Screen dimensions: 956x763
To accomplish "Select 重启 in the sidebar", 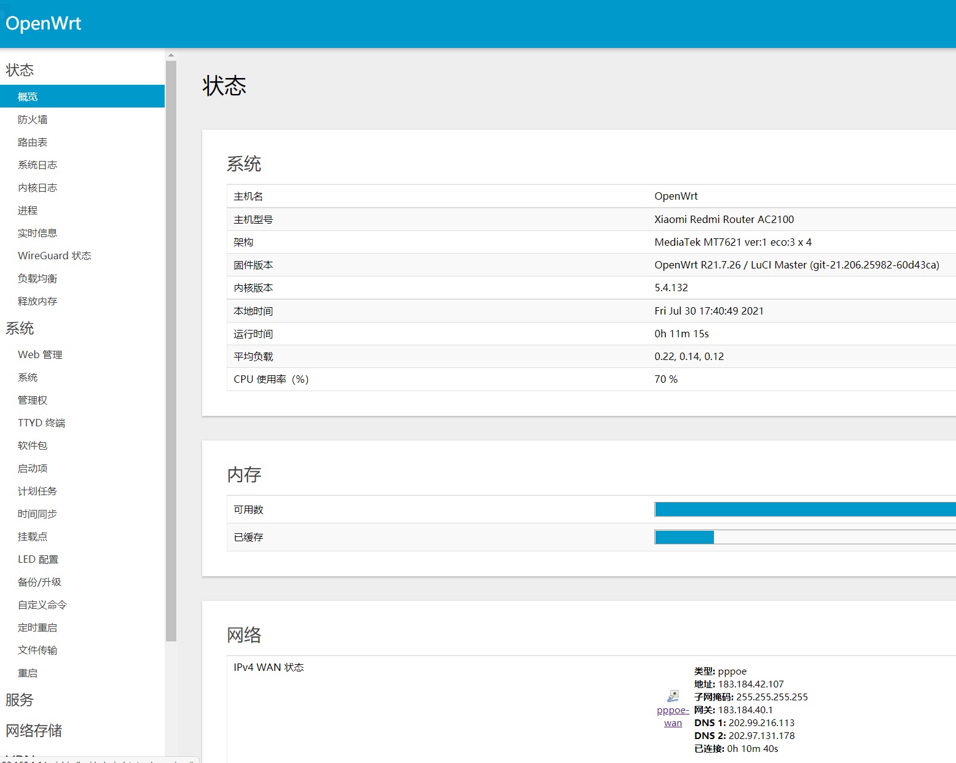I will 28,673.
